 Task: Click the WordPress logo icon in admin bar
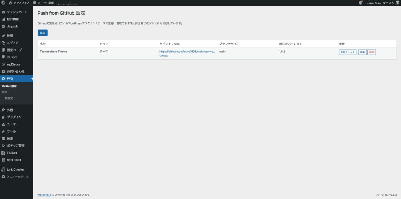click(3, 3)
